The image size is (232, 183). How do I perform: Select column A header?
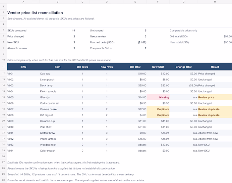23,2
